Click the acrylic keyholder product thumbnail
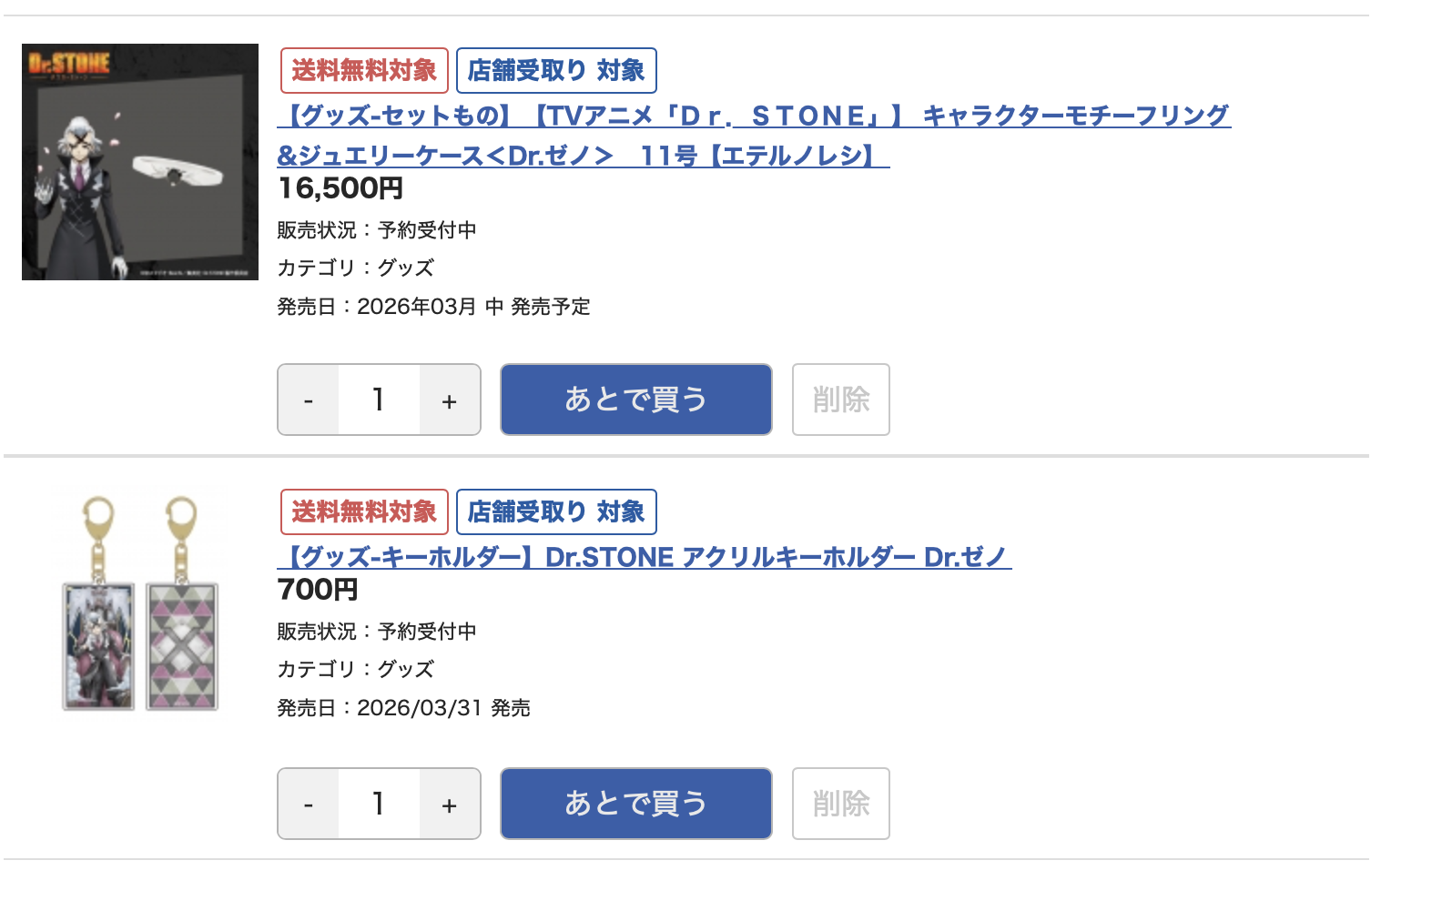 (140, 602)
